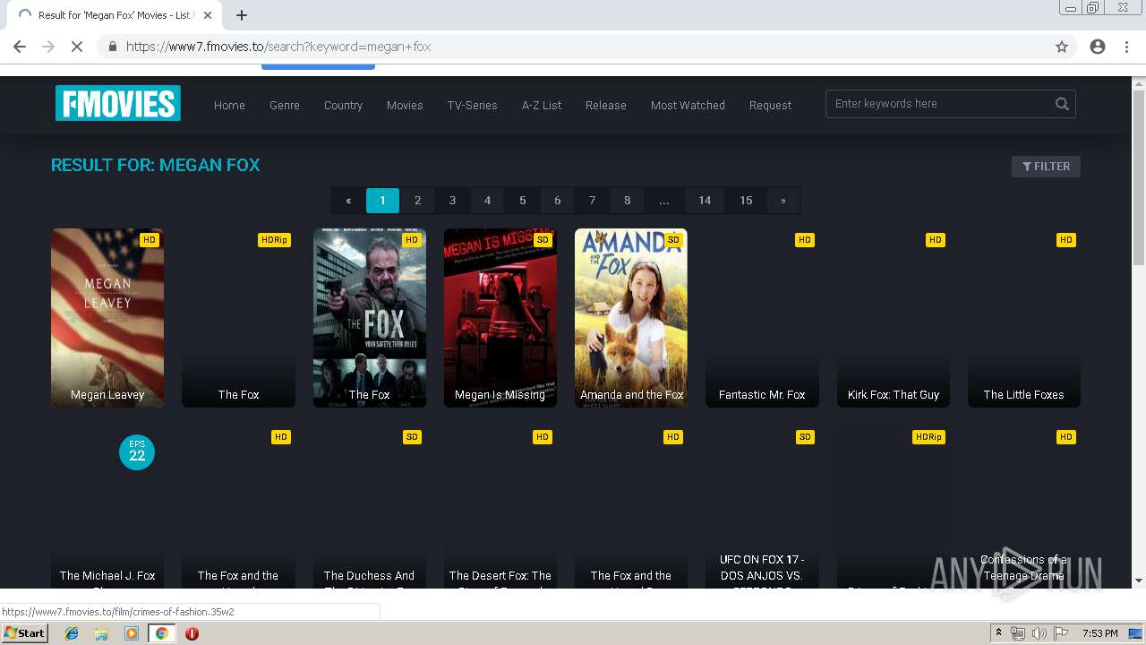Open the Chrome three-dot menu
The height and width of the screenshot is (645, 1146).
[1126, 47]
